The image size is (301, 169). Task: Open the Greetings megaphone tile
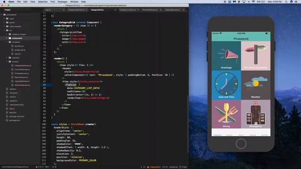[226, 56]
